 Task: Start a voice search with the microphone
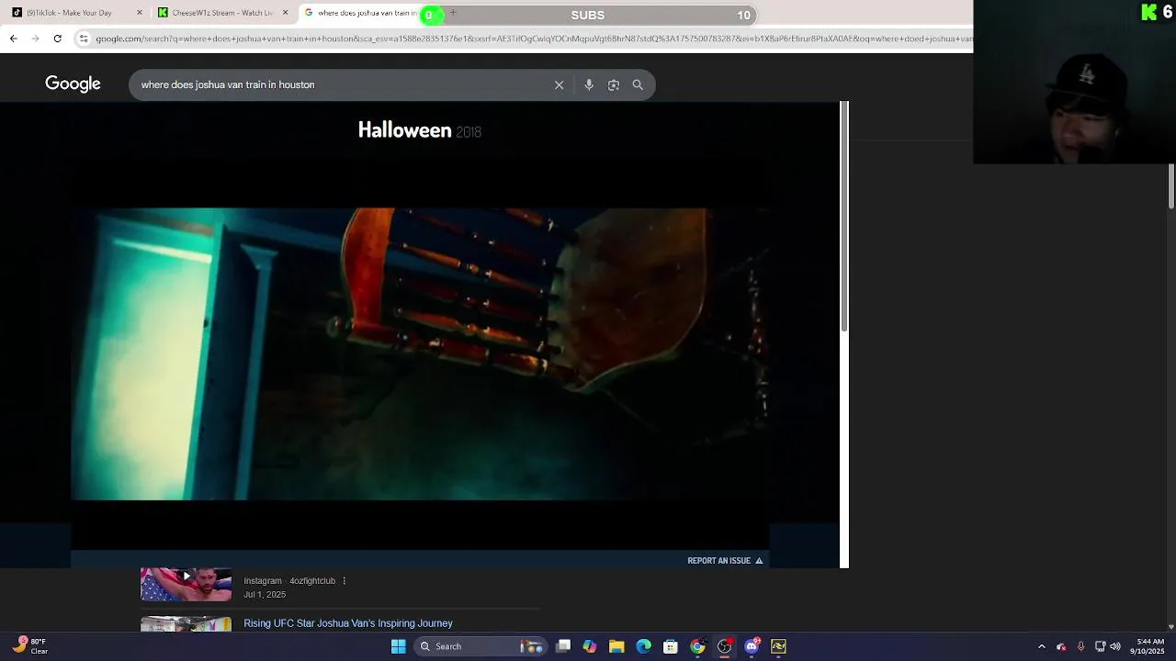[x=589, y=84]
